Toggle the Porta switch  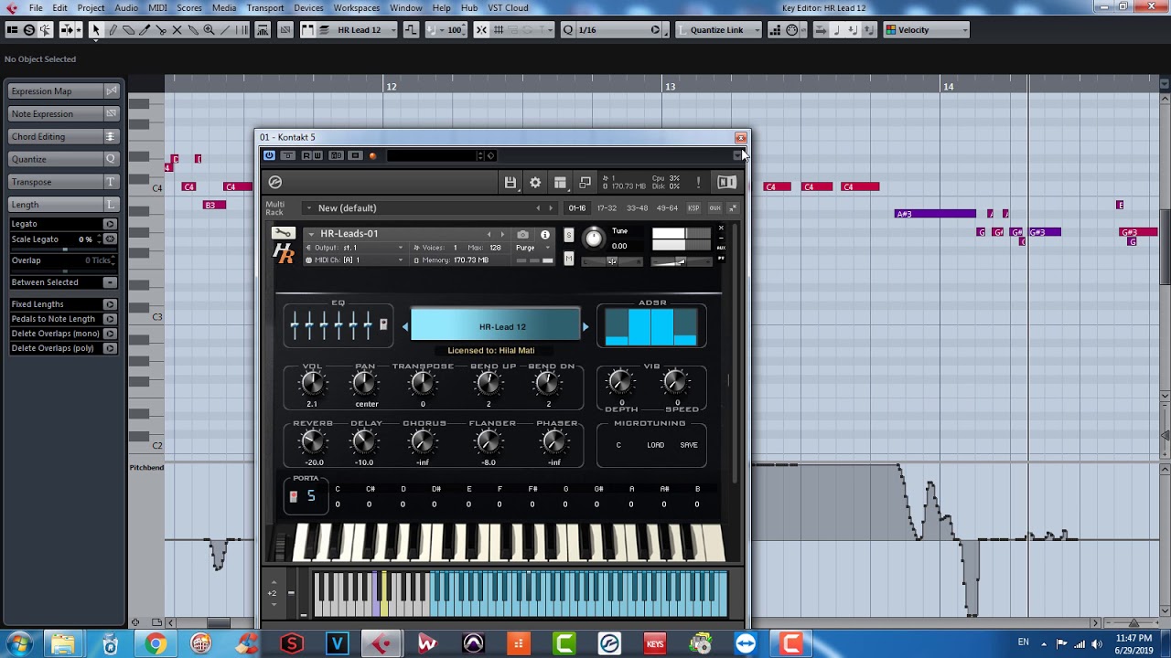[x=294, y=496]
